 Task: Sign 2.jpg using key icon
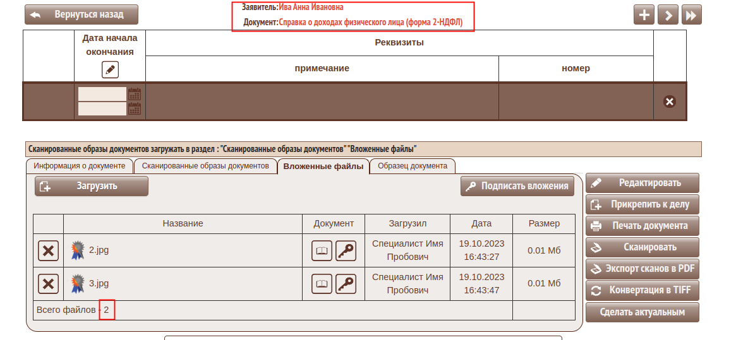[346, 250]
